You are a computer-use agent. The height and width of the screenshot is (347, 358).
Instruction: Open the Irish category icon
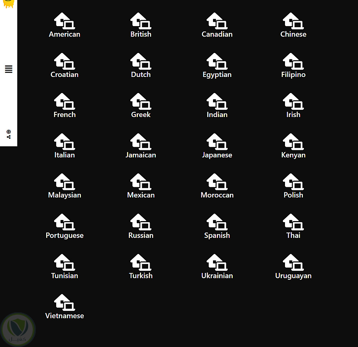click(x=294, y=101)
